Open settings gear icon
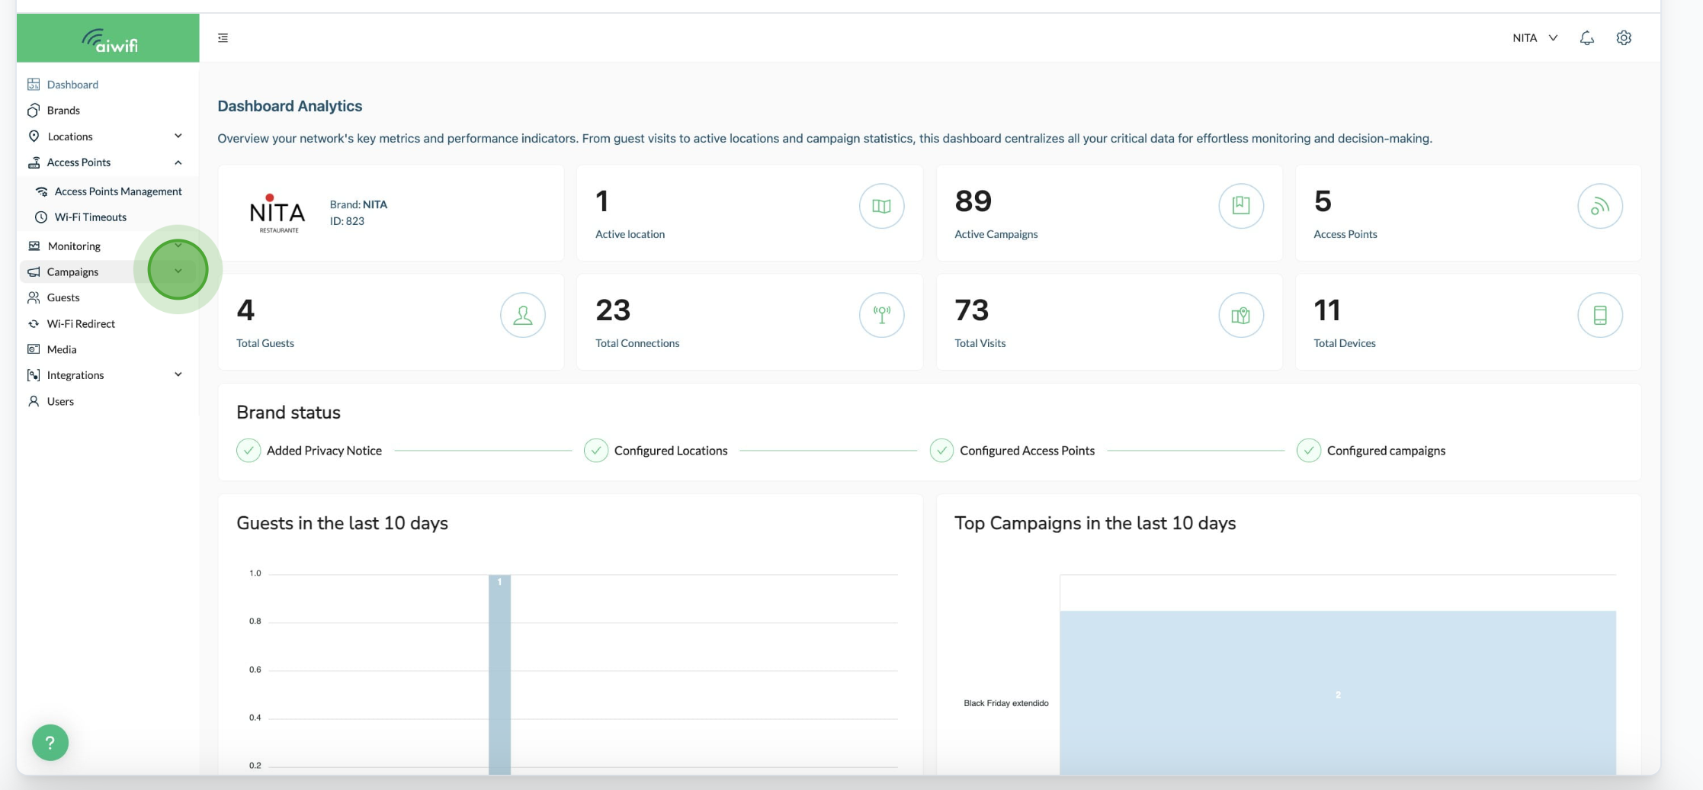 click(x=1624, y=37)
